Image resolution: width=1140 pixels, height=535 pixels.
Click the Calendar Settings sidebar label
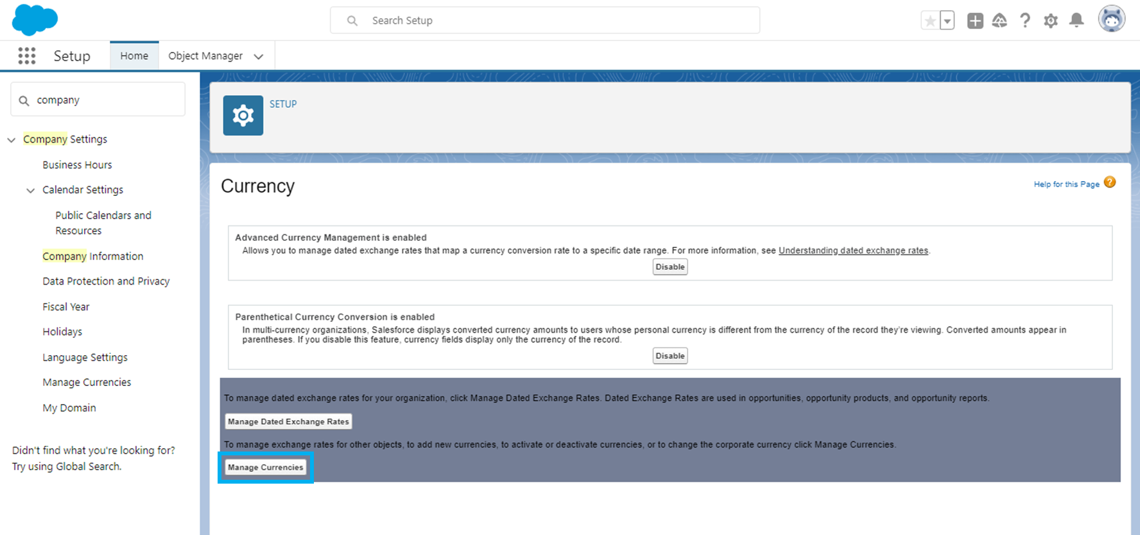(83, 190)
